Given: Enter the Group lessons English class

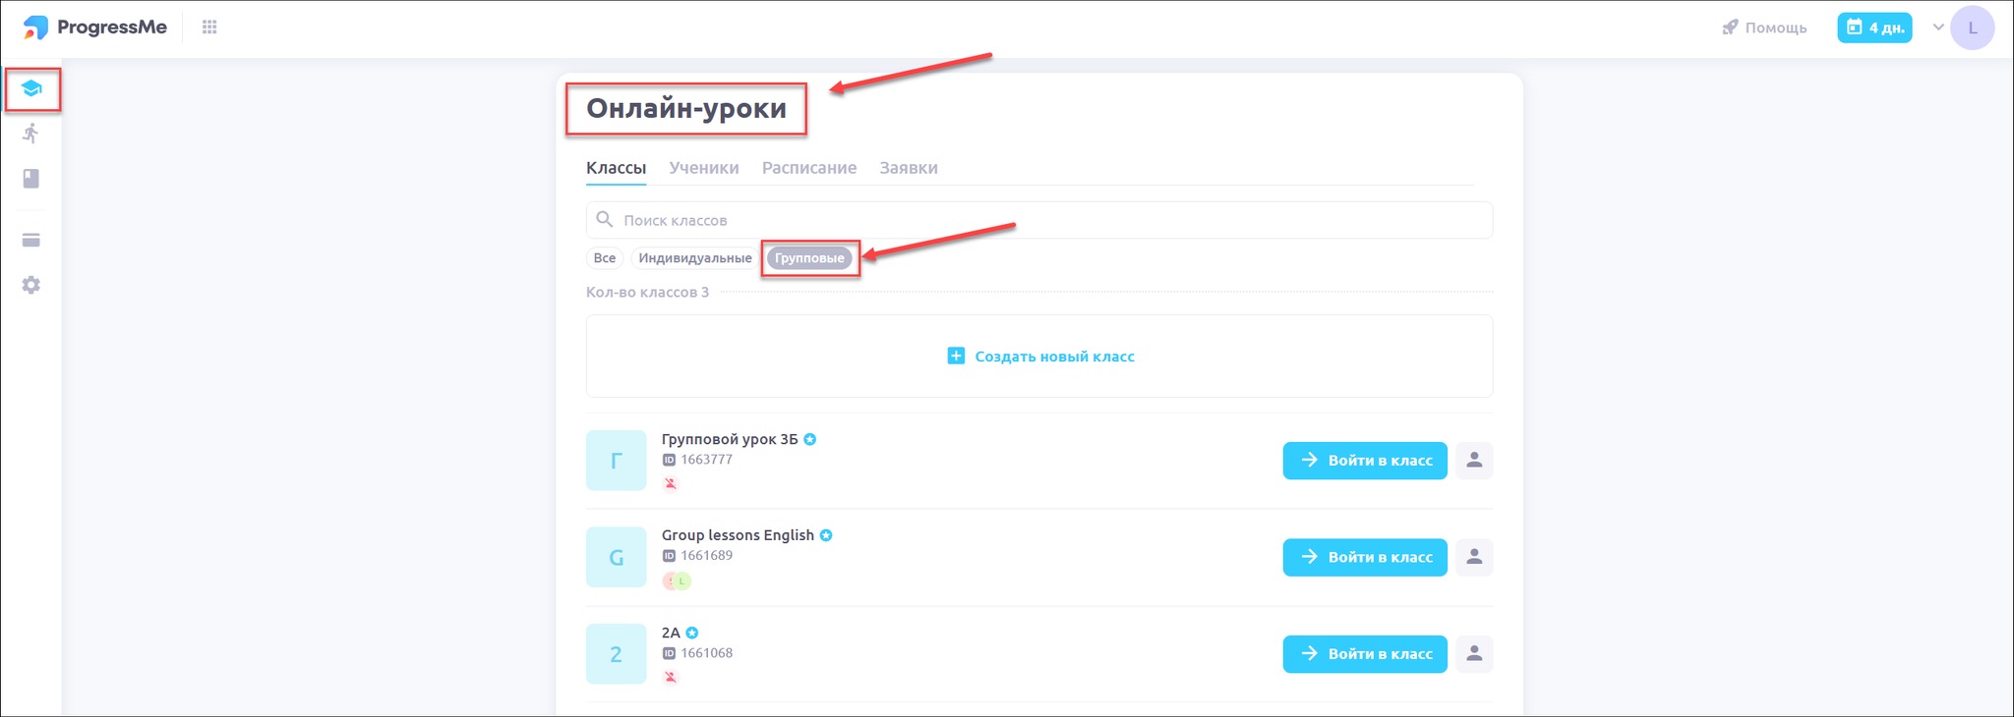Looking at the screenshot, I should 1365,557.
